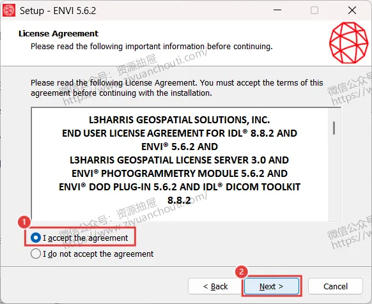372x304 pixels.
Task: Click the Next button
Action: point(272,286)
